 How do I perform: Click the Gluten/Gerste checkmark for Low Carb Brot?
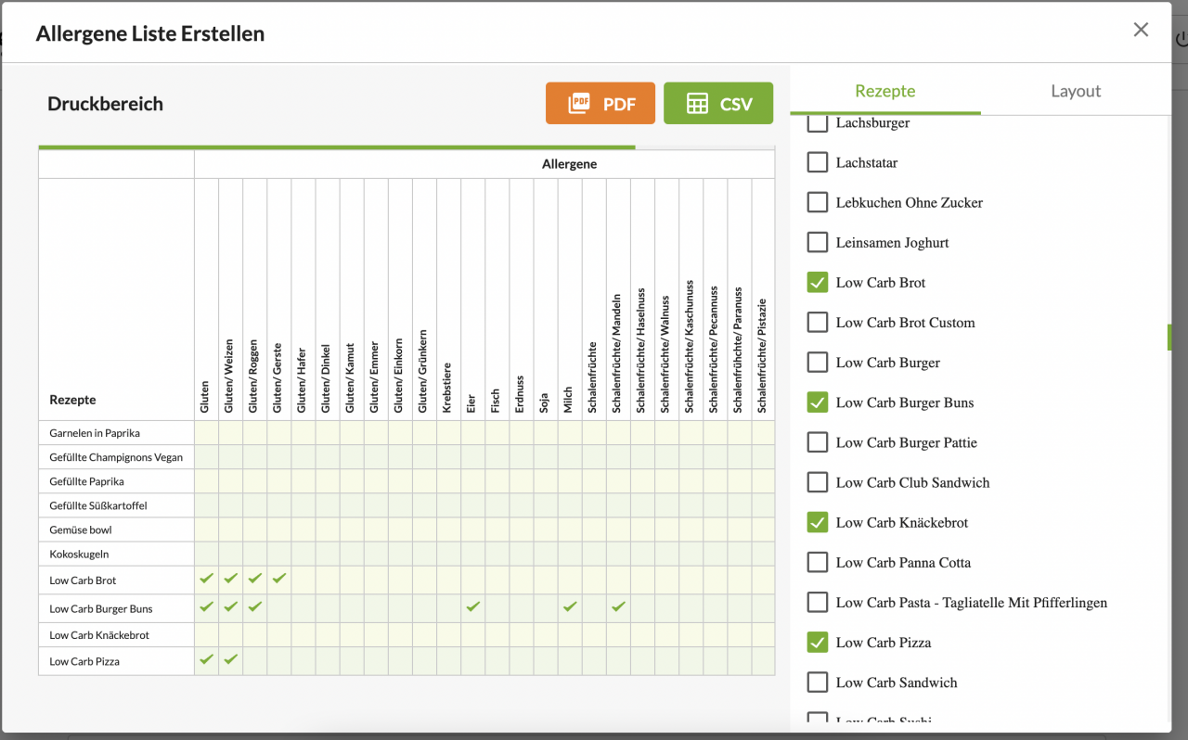click(278, 579)
